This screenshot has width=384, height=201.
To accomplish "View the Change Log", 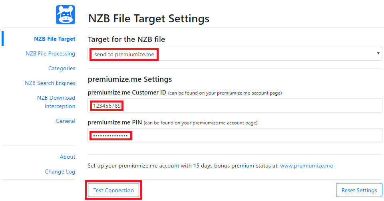I will [x=60, y=171].
